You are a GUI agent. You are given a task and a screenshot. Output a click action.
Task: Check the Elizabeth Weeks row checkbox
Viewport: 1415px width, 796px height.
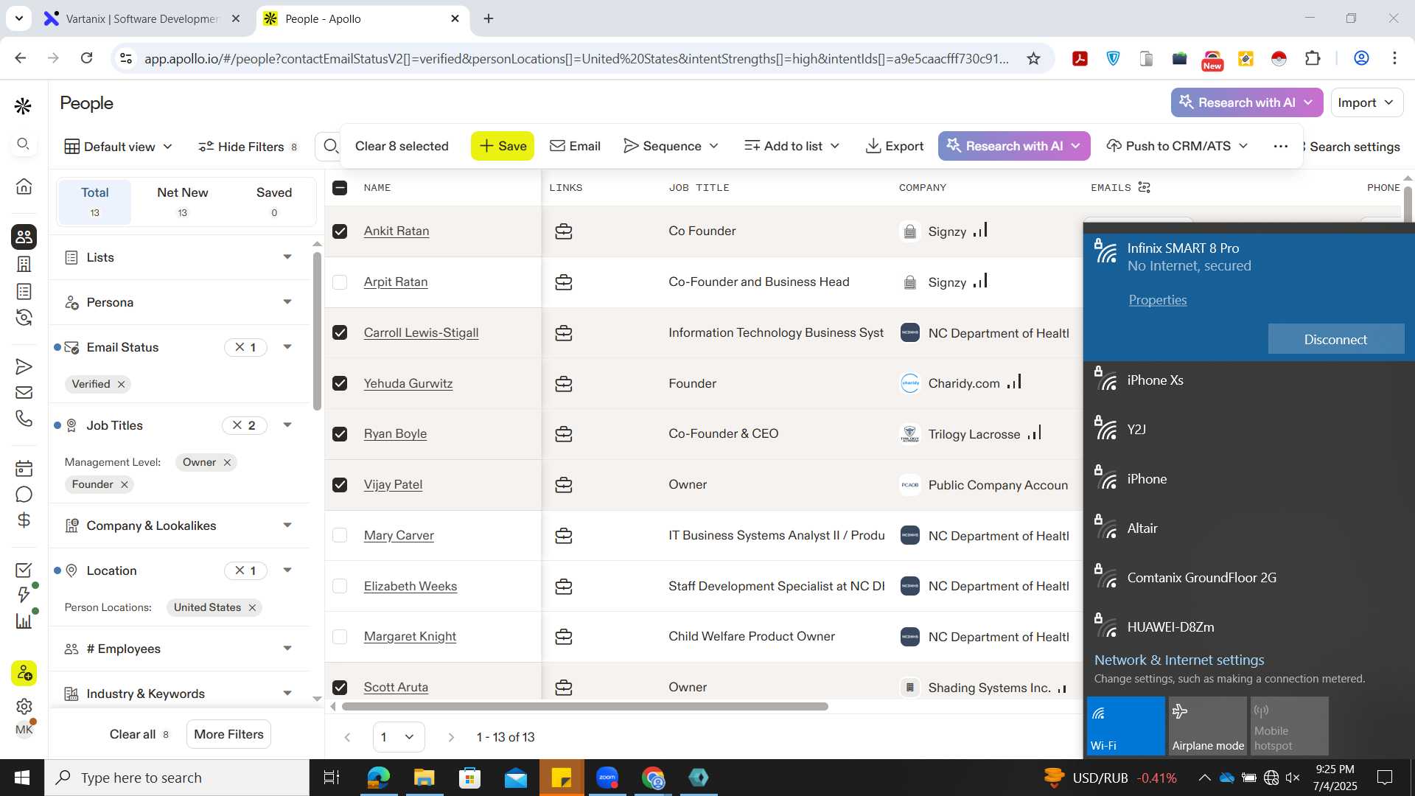pos(340,586)
